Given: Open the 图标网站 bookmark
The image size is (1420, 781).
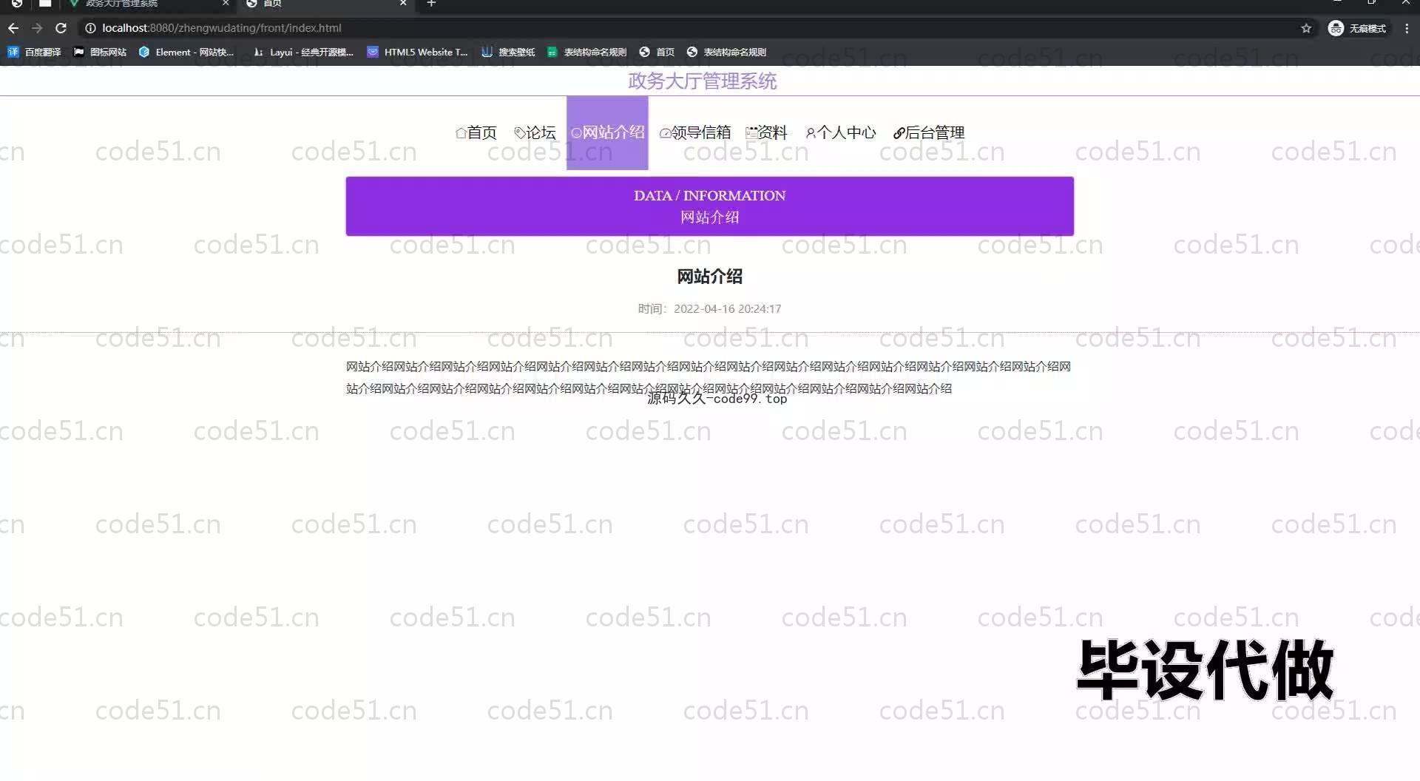Looking at the screenshot, I should 100,52.
